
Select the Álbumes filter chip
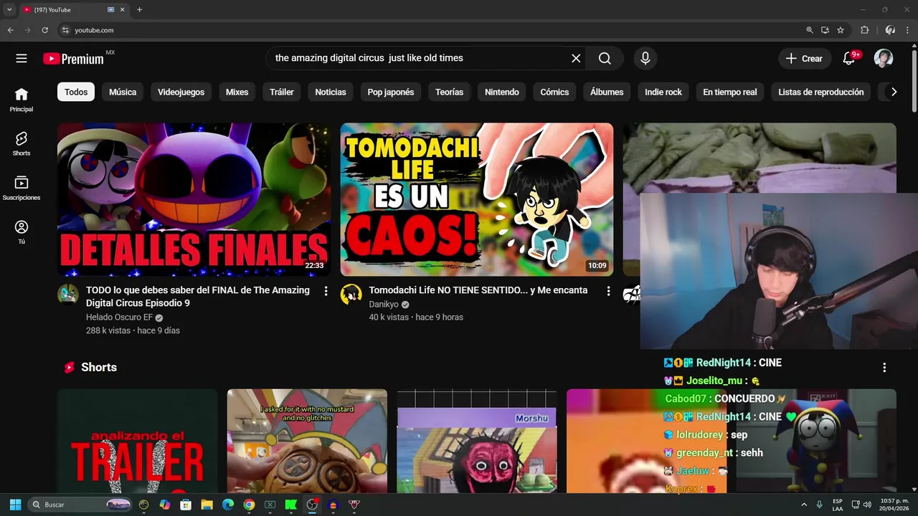pyautogui.click(x=607, y=92)
